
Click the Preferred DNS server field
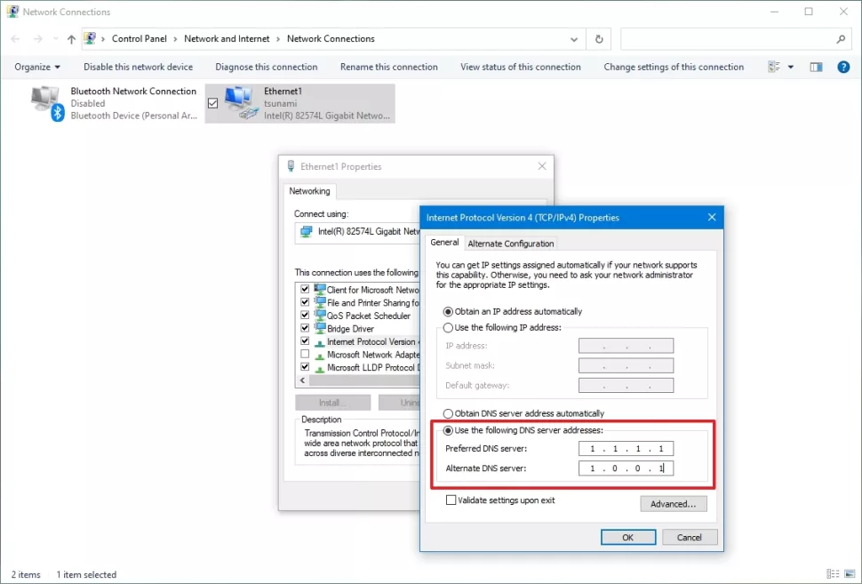pyautogui.click(x=626, y=448)
